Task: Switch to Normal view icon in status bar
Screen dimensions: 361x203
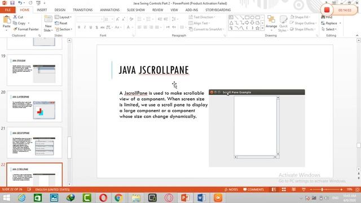Action: click(274, 189)
